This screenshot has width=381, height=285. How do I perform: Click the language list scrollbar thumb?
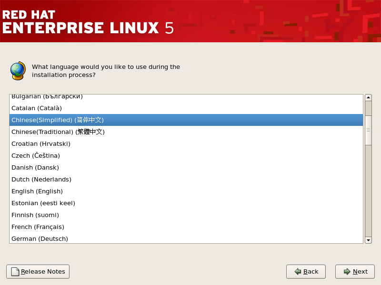click(x=368, y=130)
